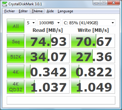
Task: Click the 4K QD32 write result 1.049
Action: click(93, 87)
